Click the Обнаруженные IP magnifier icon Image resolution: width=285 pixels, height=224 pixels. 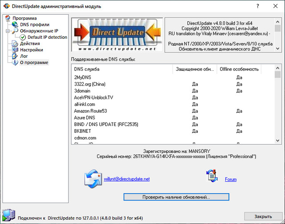click(15, 31)
